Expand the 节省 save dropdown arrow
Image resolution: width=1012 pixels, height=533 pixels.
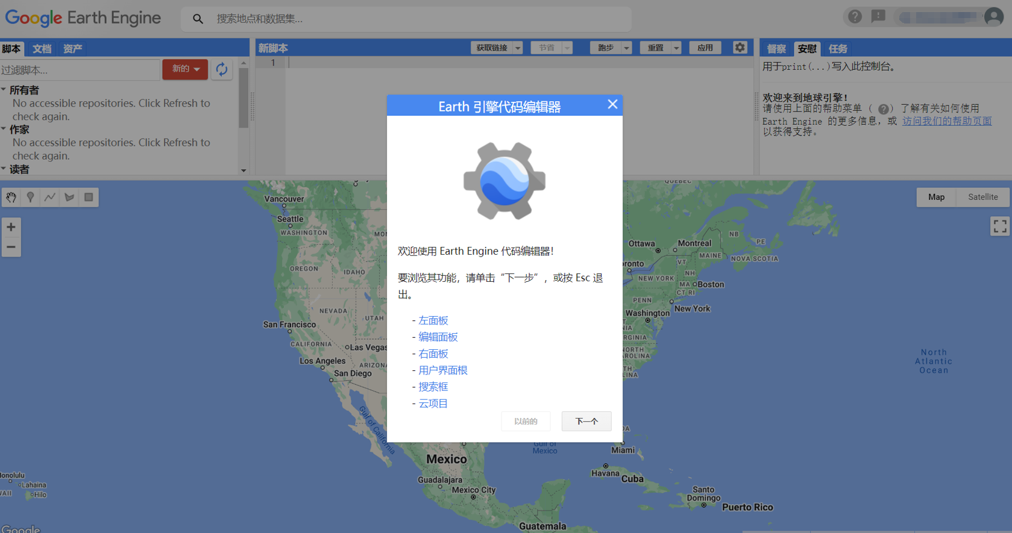point(567,48)
